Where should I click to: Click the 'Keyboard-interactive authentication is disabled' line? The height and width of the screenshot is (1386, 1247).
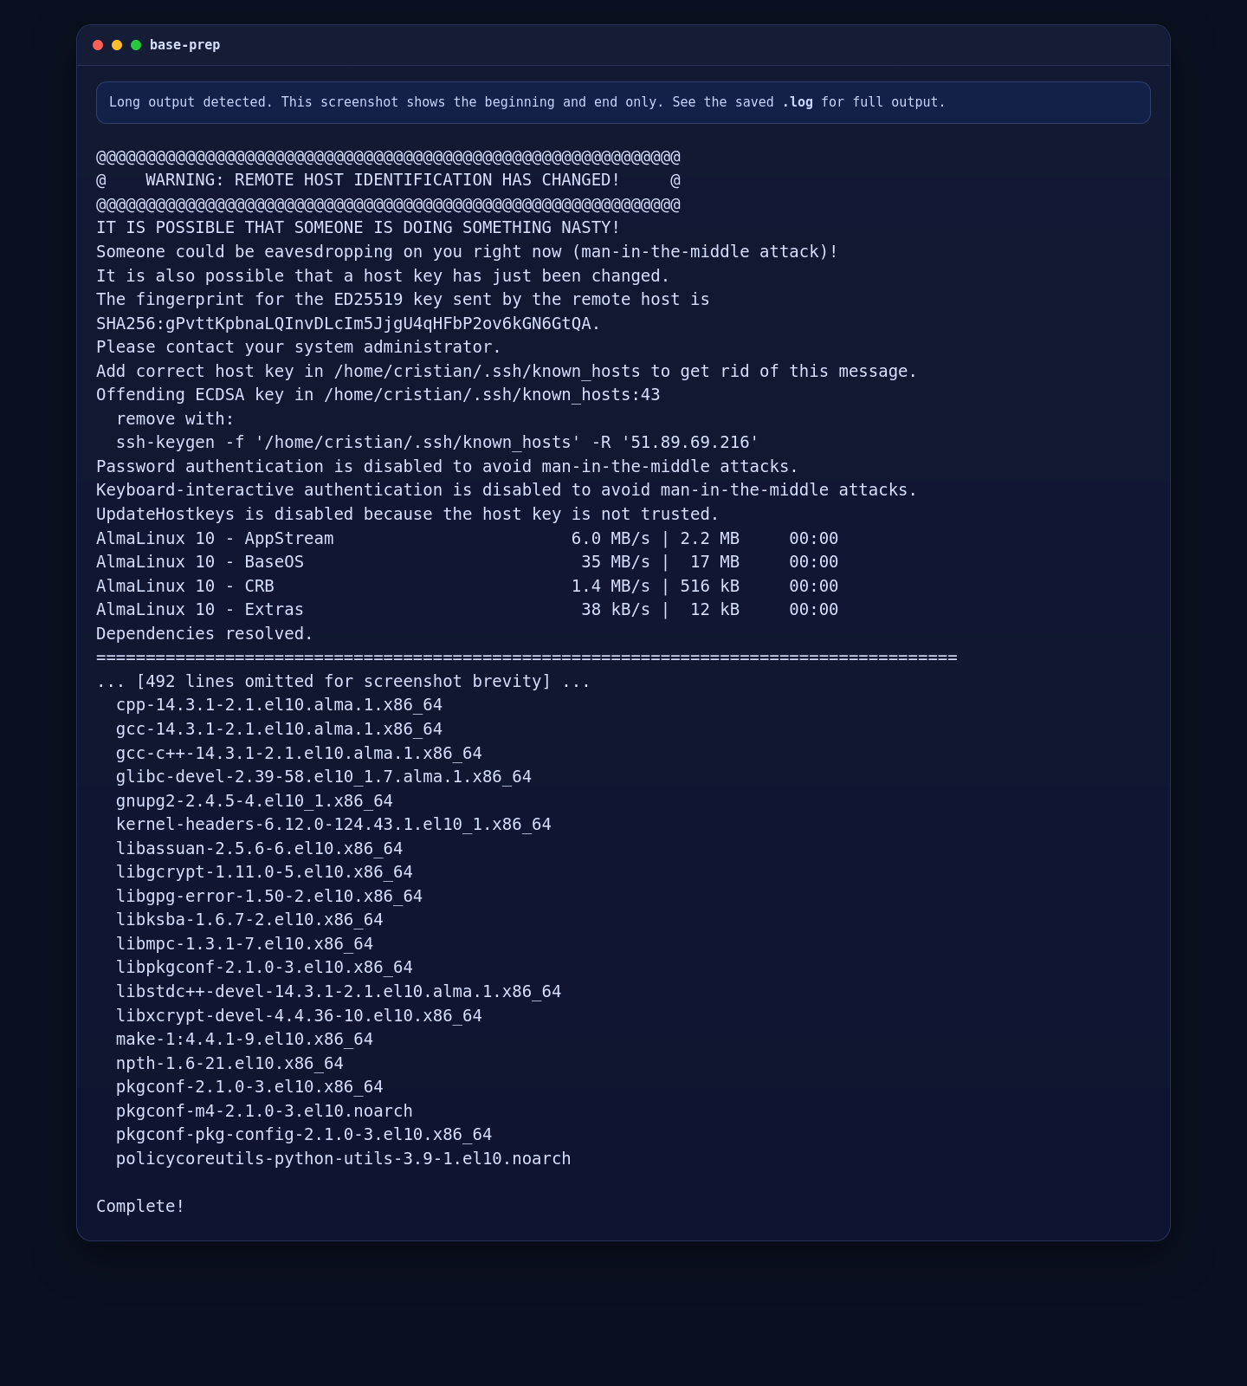(507, 490)
